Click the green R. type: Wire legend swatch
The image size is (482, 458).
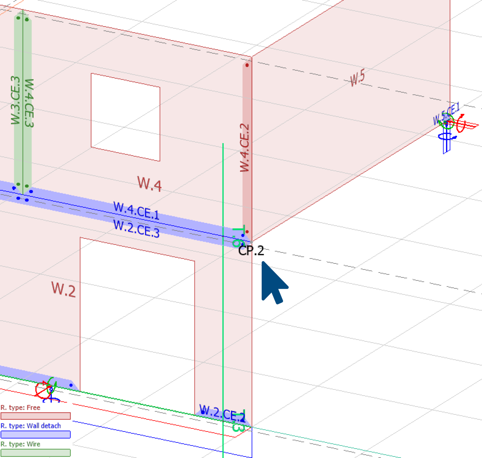pos(35,453)
